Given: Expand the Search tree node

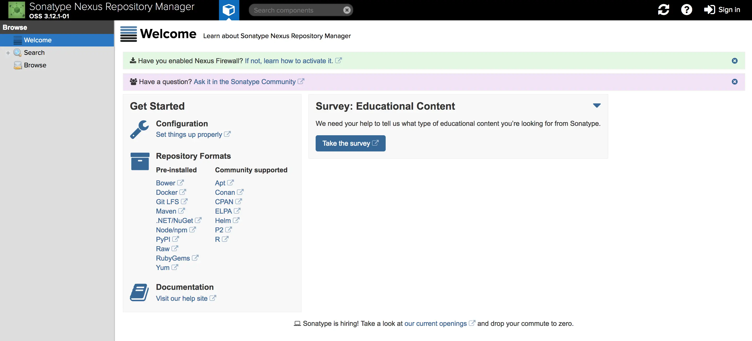Looking at the screenshot, I should [8, 53].
